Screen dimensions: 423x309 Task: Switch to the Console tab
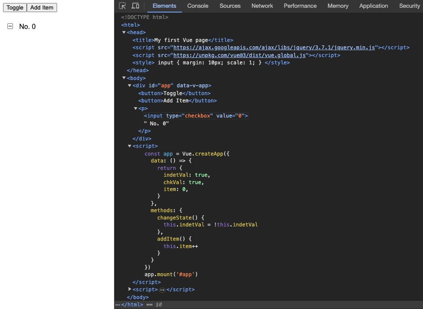[x=198, y=6]
